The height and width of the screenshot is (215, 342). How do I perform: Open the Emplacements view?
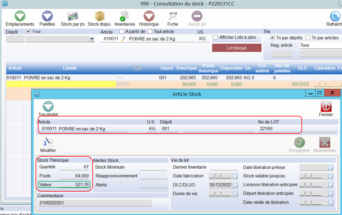coord(20,16)
